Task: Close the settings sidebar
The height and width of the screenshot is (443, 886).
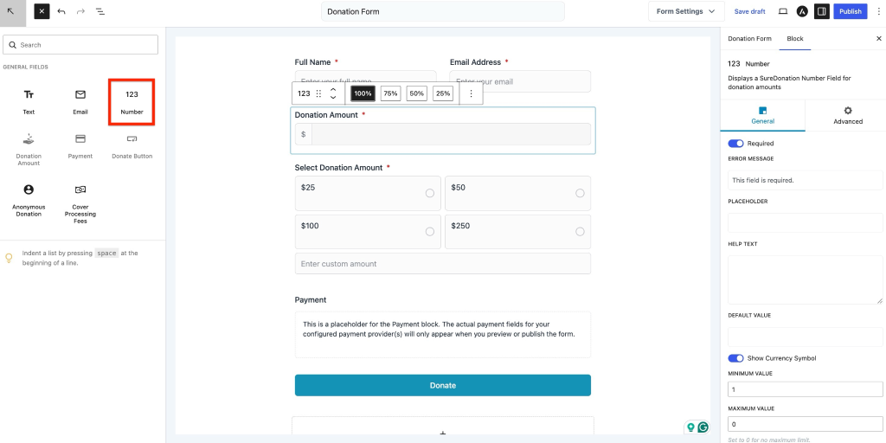Action: 879,38
